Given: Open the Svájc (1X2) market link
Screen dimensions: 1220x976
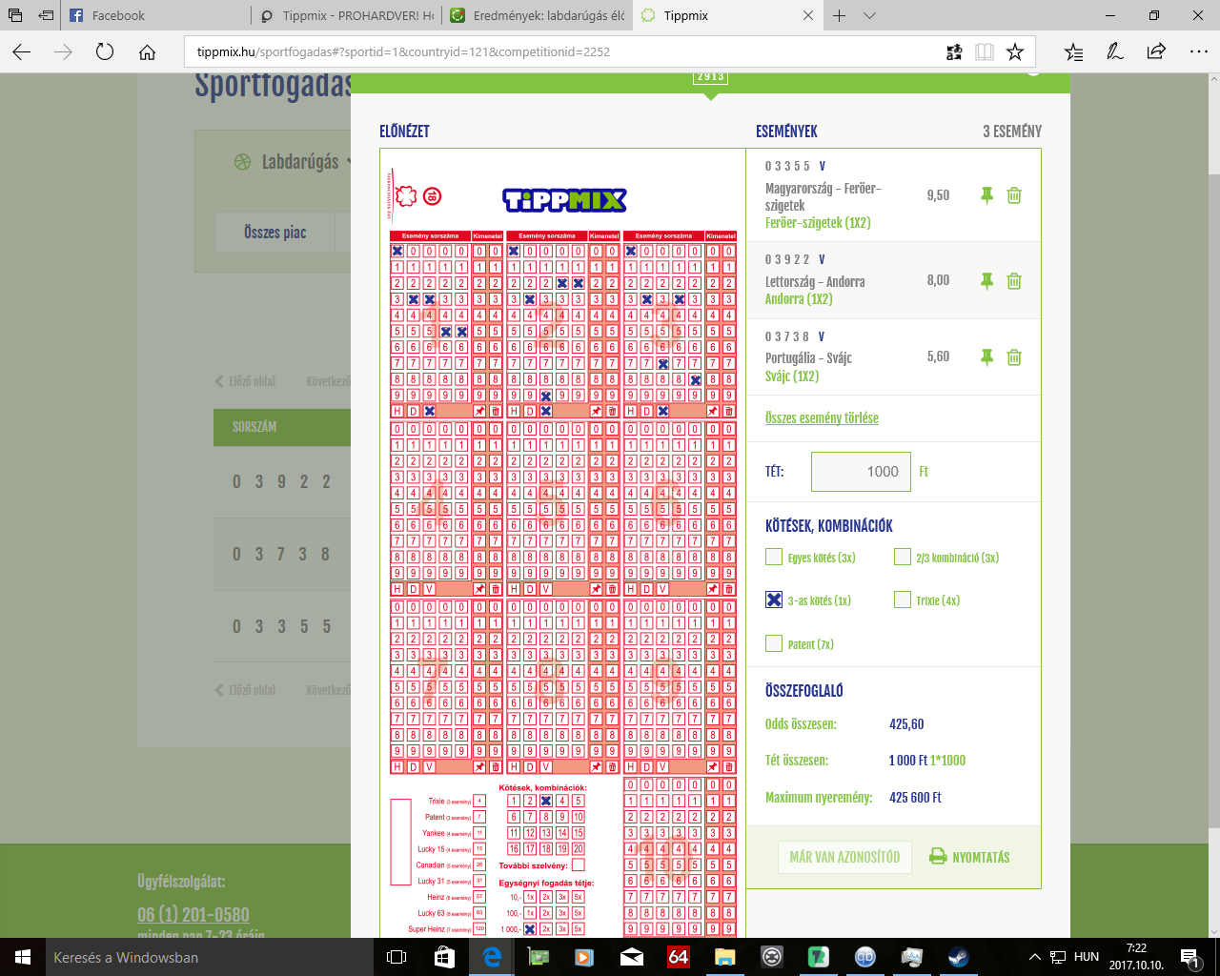Looking at the screenshot, I should [792, 376].
